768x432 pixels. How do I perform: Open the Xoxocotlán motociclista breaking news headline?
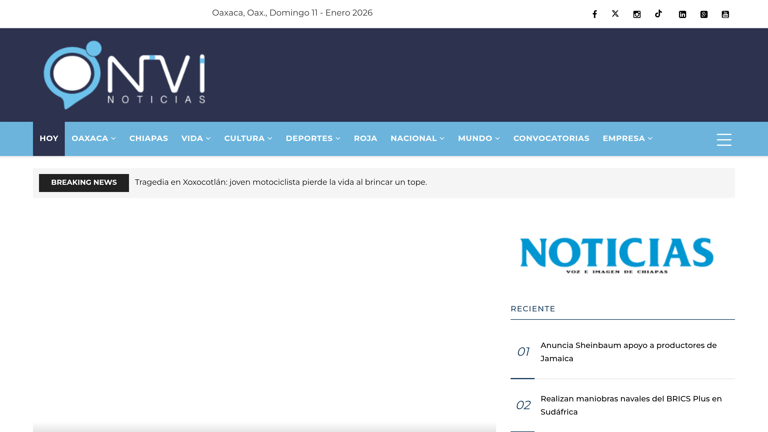pos(280,182)
